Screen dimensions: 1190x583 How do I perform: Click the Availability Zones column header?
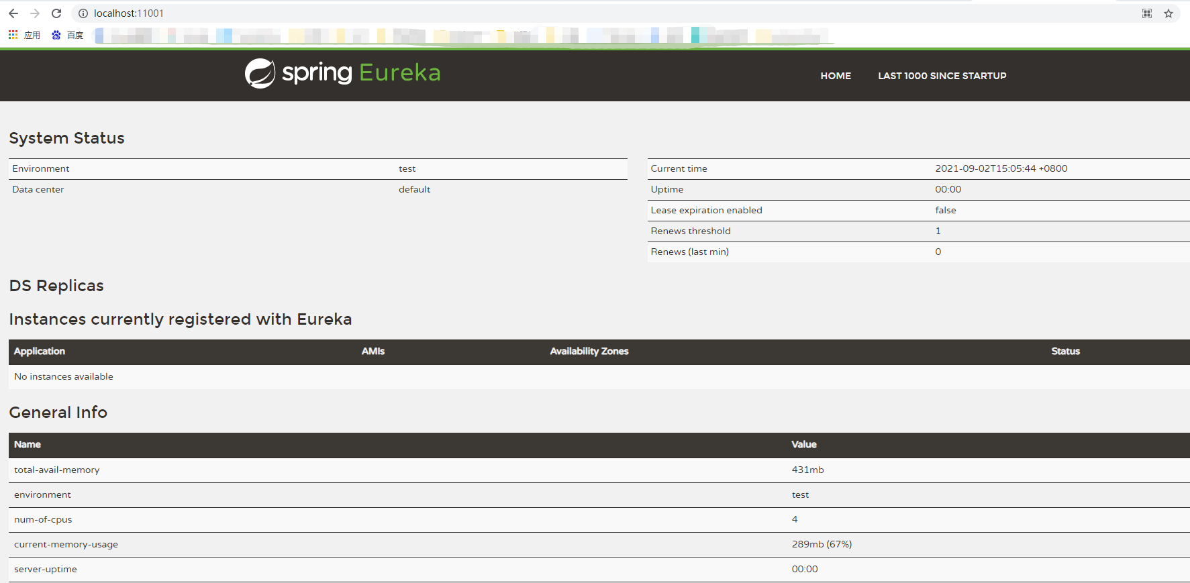[589, 351]
